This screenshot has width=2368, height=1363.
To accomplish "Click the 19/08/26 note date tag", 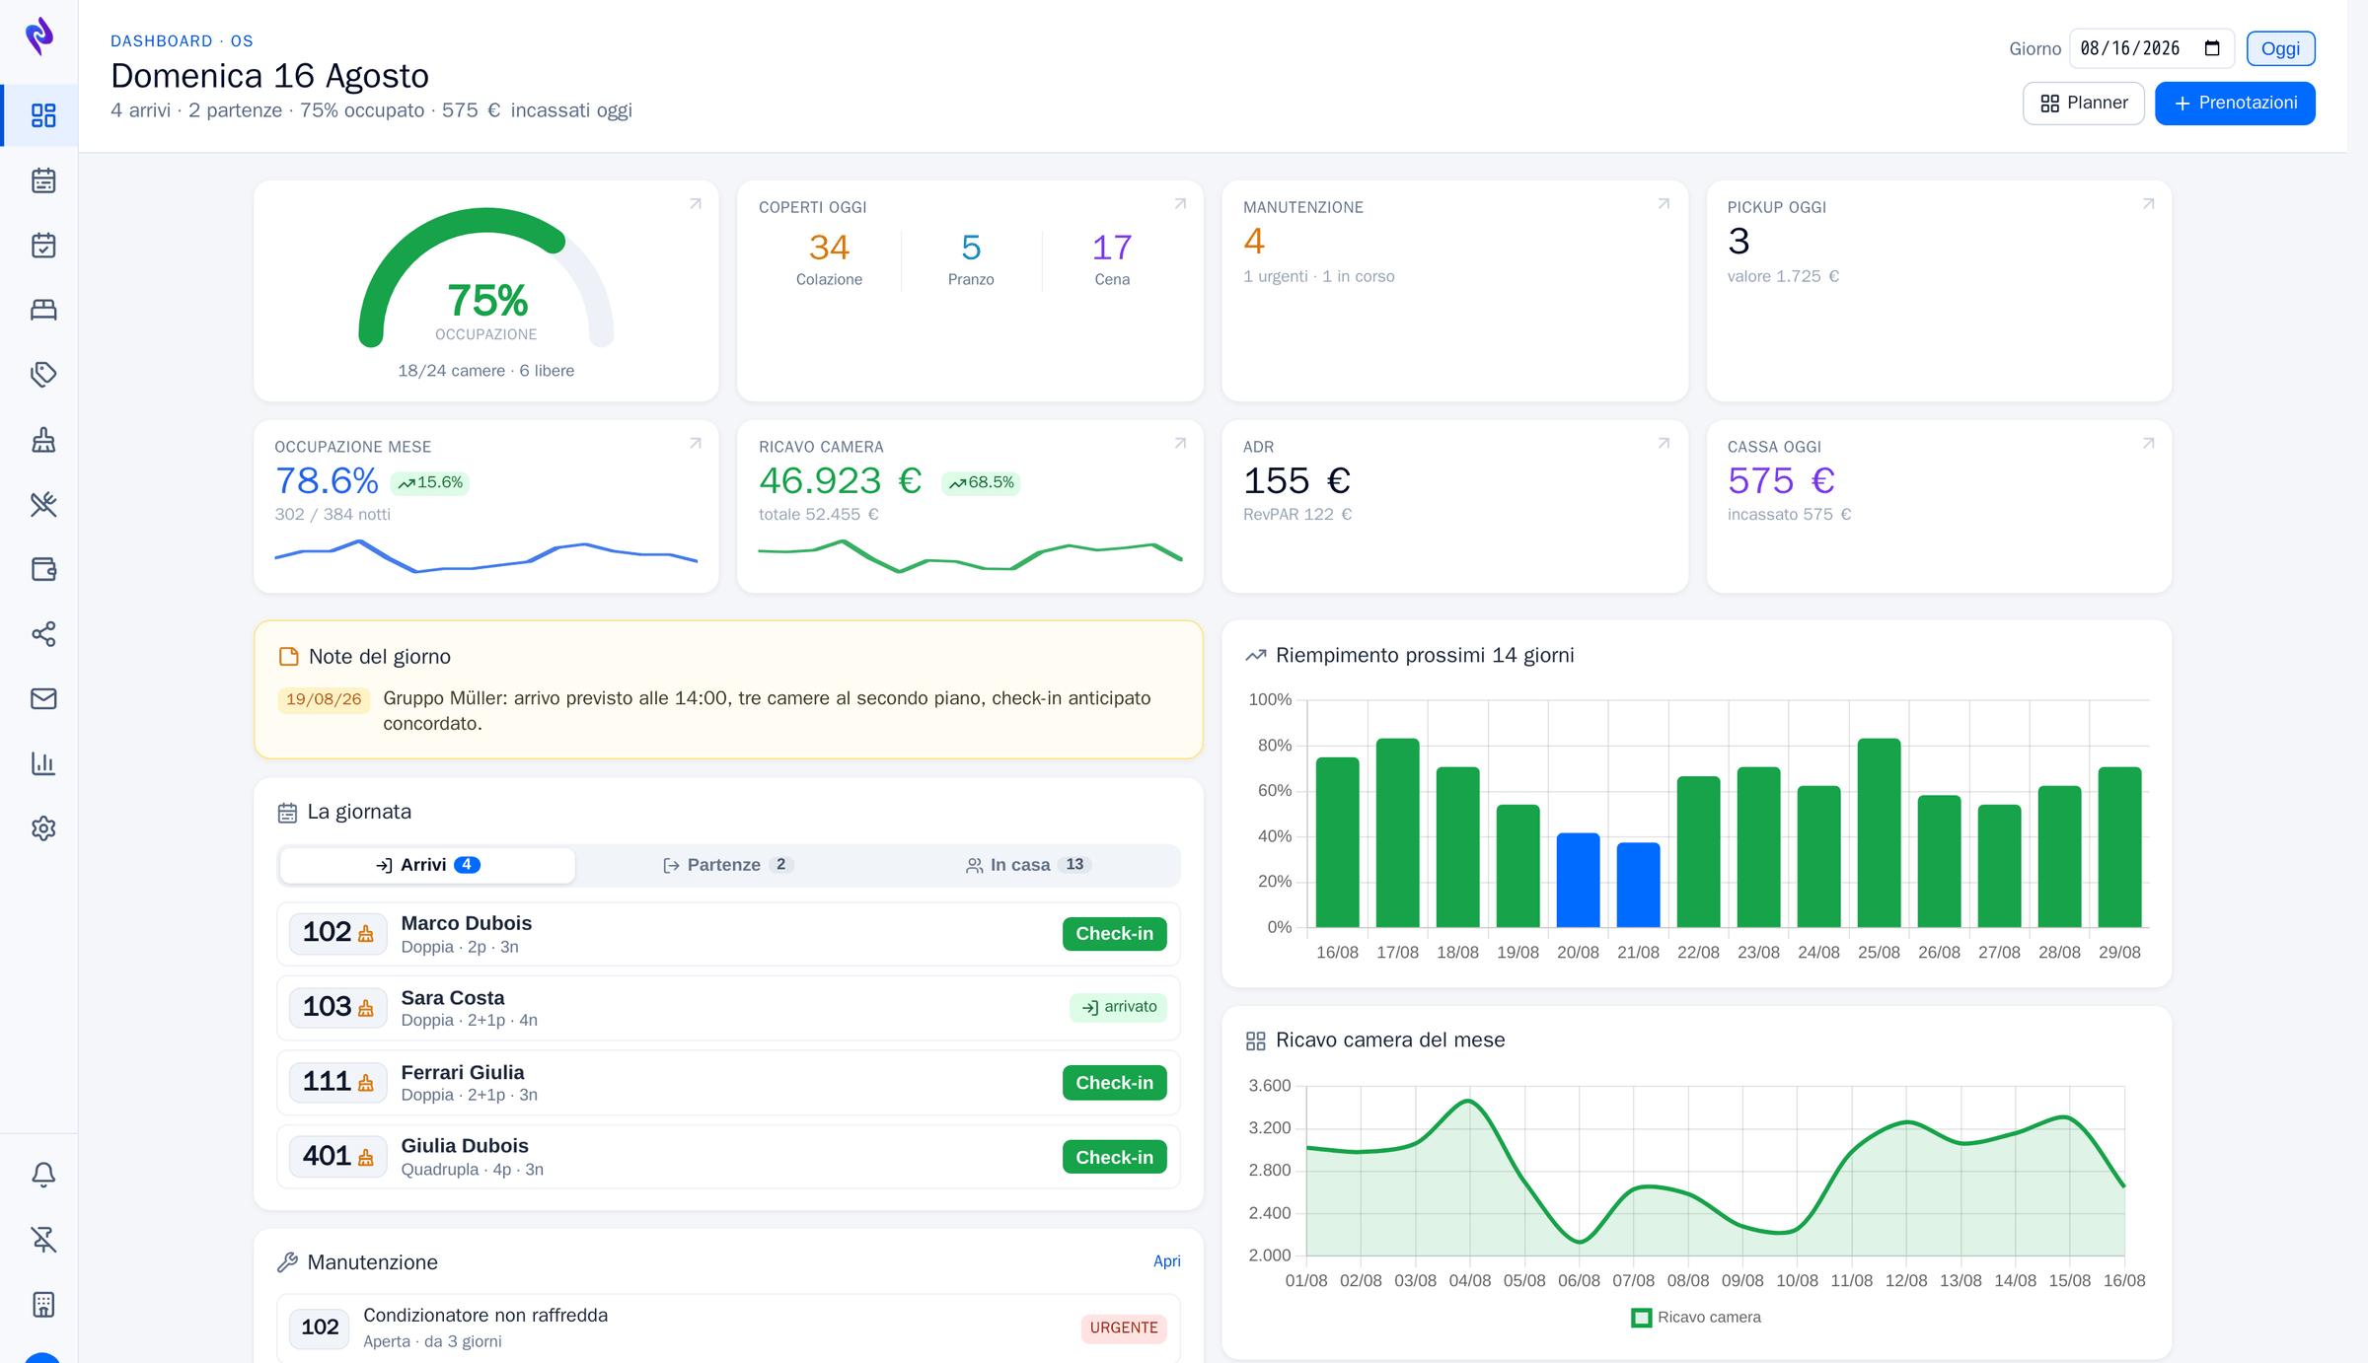I will pyautogui.click(x=324, y=699).
